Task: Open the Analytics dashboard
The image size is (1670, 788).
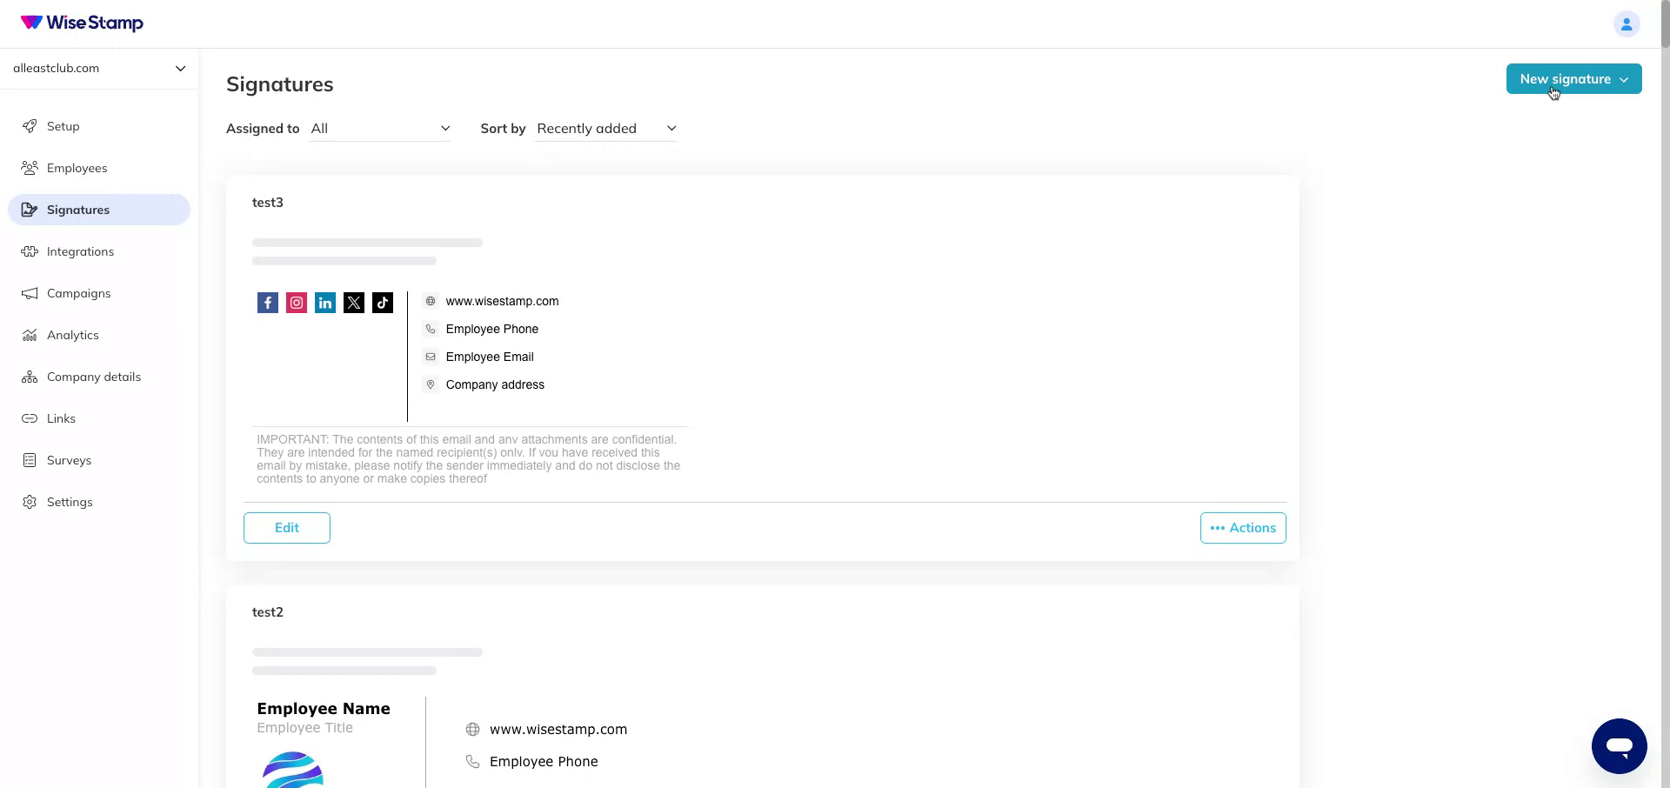Action: (x=72, y=335)
